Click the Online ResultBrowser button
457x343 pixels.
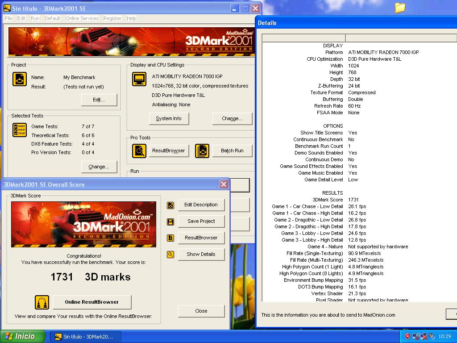92,302
